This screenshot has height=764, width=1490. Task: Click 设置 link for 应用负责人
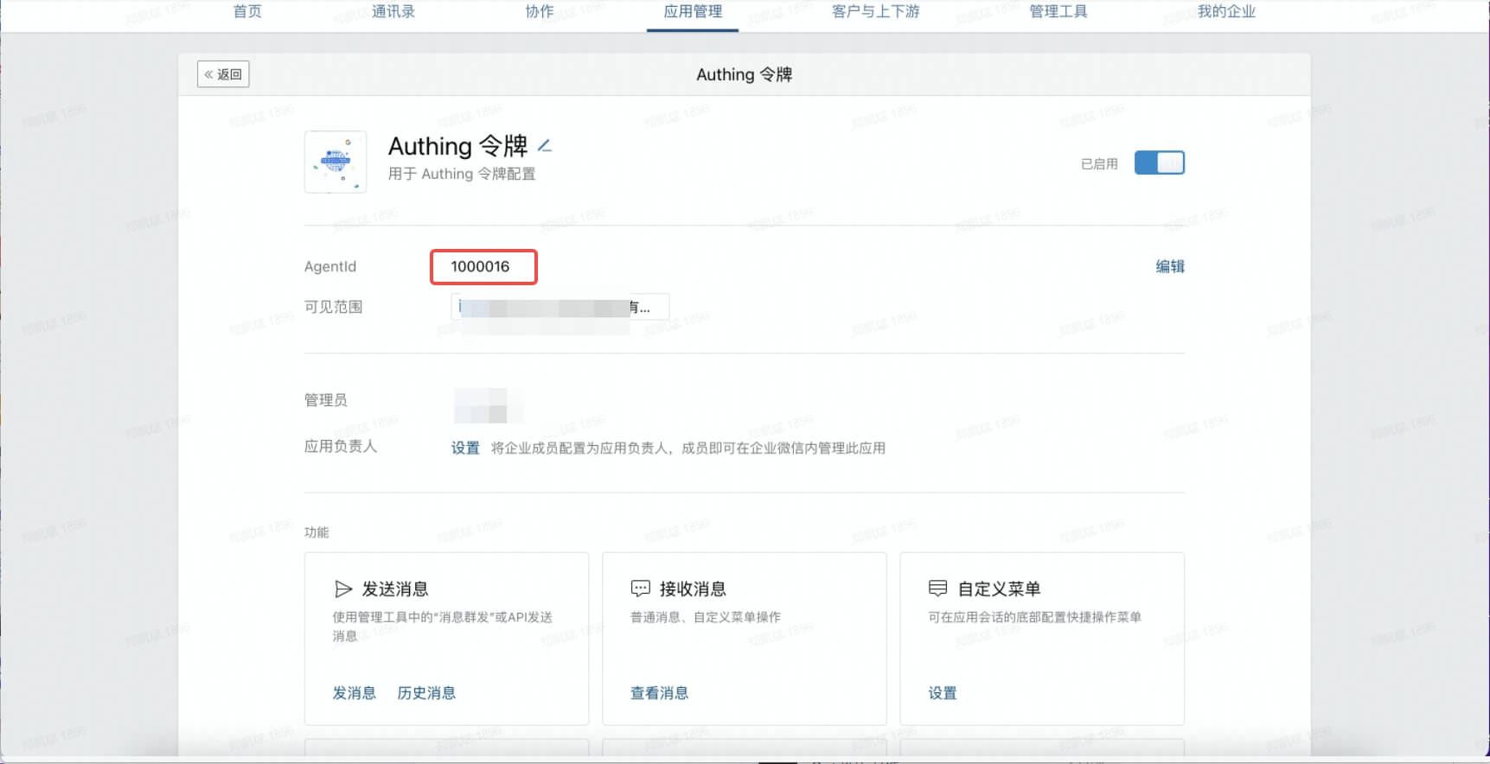(x=465, y=448)
